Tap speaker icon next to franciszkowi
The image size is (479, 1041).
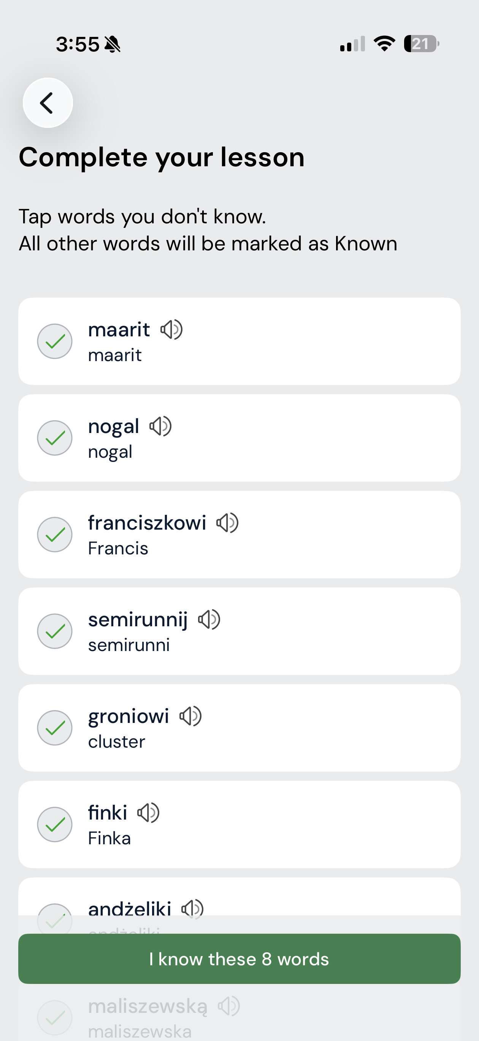(227, 523)
